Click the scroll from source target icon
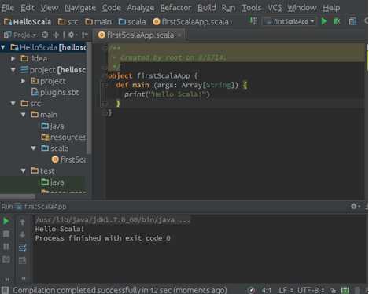The image size is (369, 294). coord(45,35)
